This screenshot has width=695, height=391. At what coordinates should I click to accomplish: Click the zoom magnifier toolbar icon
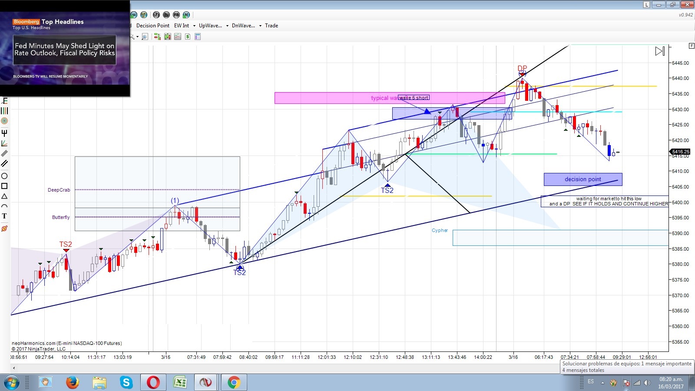145,37
